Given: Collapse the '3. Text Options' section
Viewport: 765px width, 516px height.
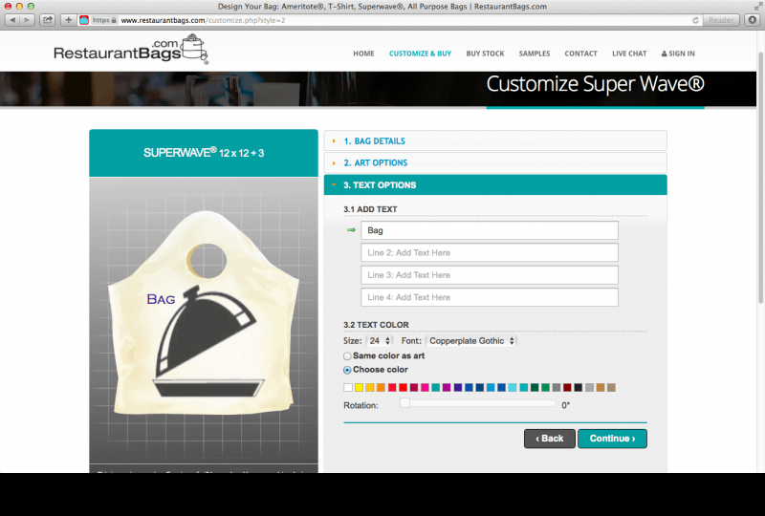Looking at the screenshot, I should (x=495, y=184).
